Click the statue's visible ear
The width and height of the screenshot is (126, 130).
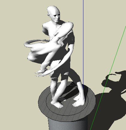tap(49, 15)
